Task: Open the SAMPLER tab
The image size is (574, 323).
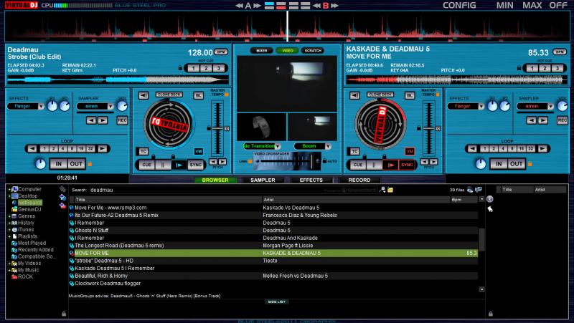Action: click(263, 180)
